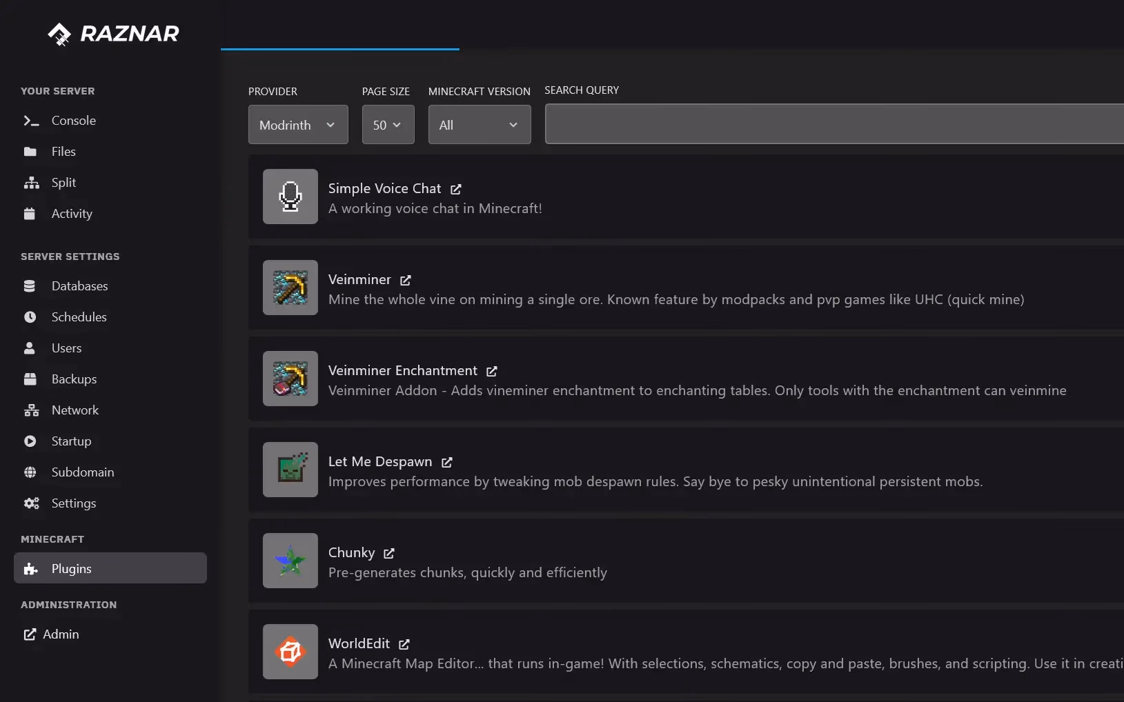Open the Page Size dropdown showing 50
This screenshot has height=702, width=1124.
[388, 125]
